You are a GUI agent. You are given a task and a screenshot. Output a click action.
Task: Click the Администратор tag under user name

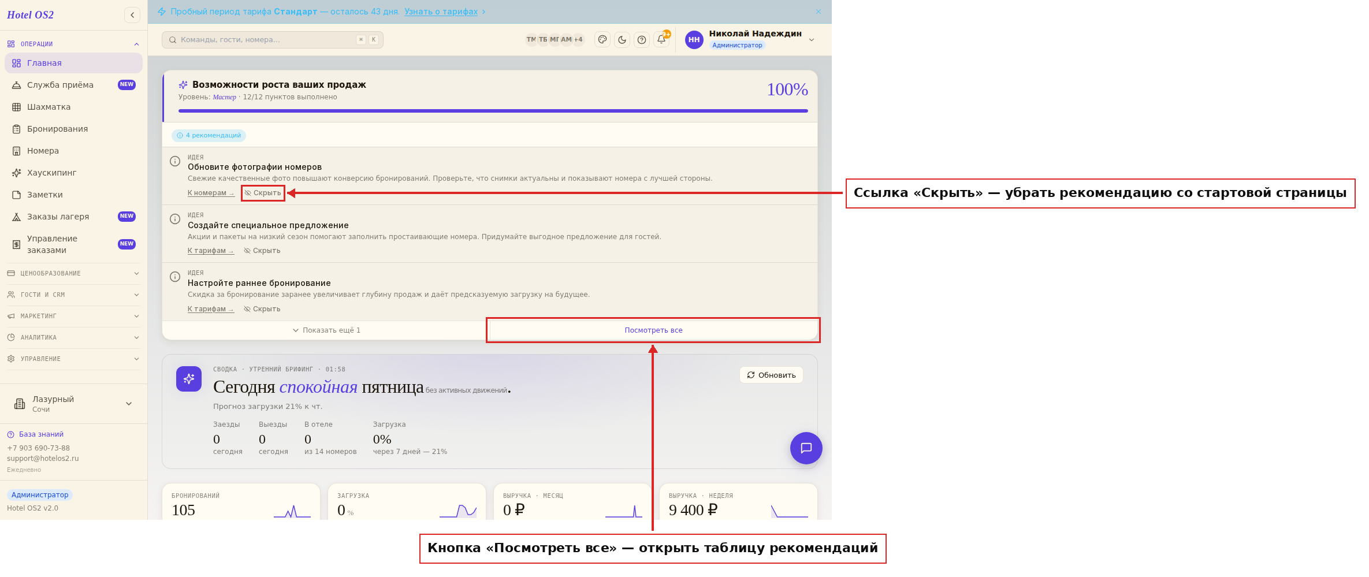738,45
